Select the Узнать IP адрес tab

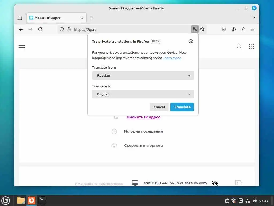pyautogui.click(x=56, y=18)
